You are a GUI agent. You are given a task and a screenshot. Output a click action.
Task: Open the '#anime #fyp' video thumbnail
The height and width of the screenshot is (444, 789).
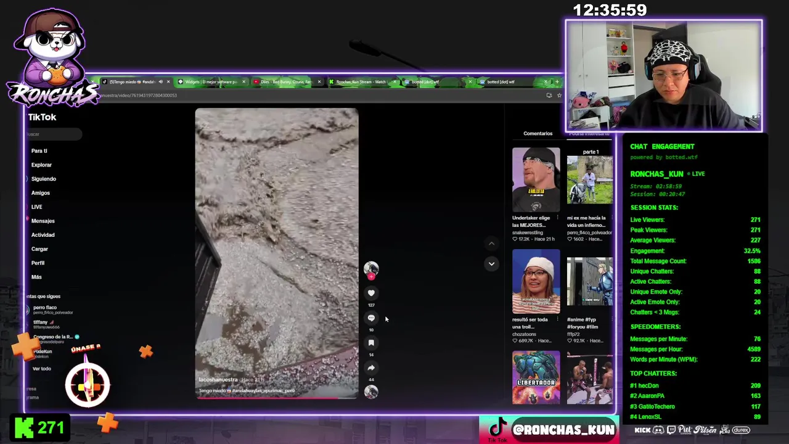590,281
